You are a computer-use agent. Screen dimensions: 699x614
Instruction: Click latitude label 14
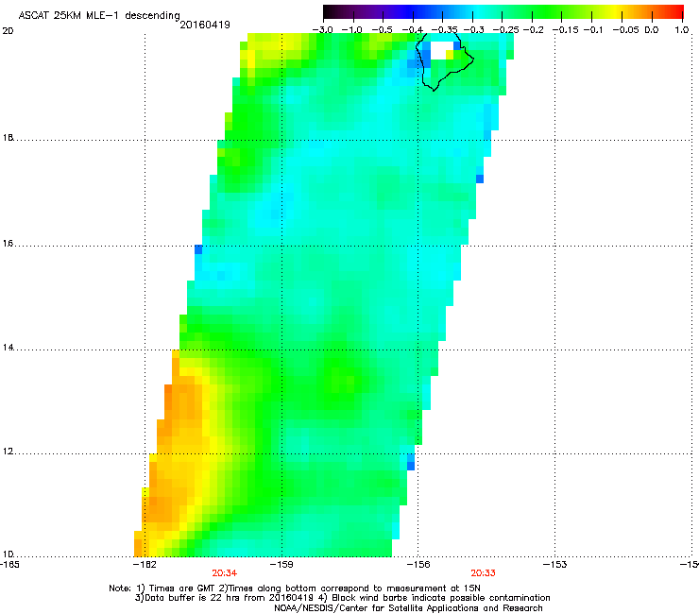coord(8,348)
